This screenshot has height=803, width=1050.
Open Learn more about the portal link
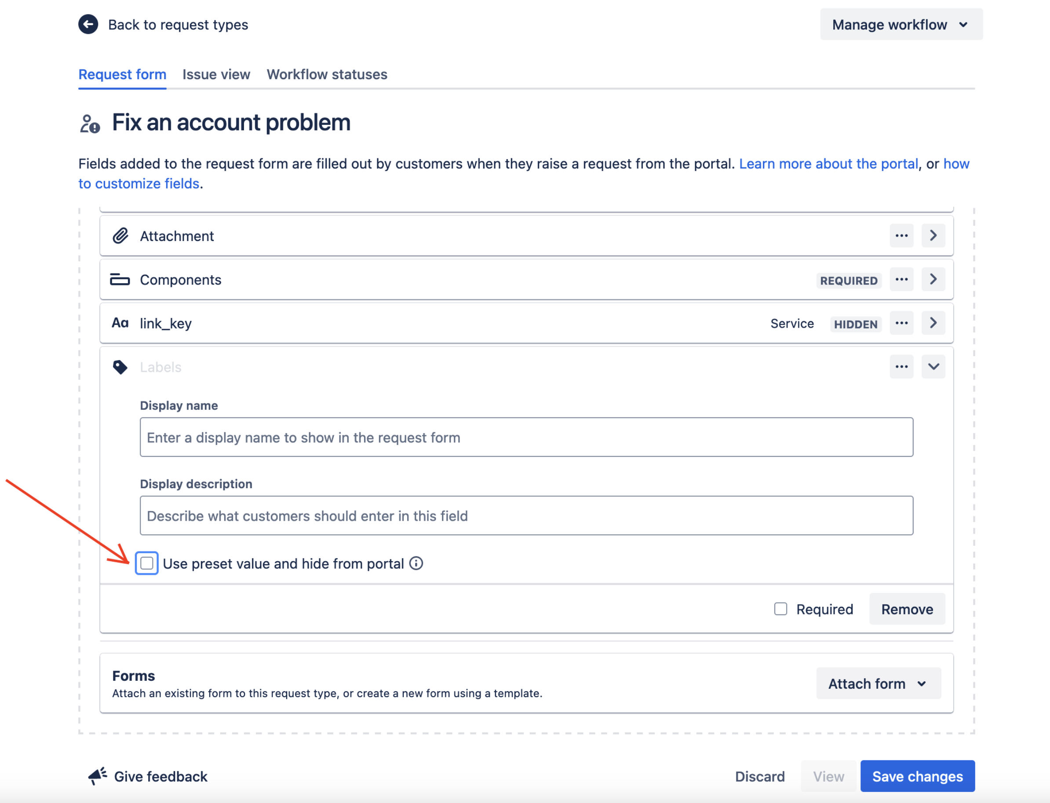828,164
